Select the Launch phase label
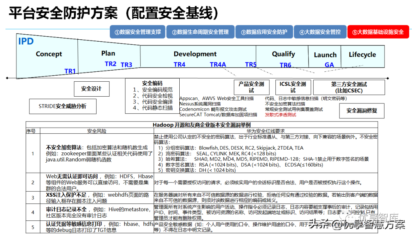Screen dimensions: 412x236 [325, 55]
